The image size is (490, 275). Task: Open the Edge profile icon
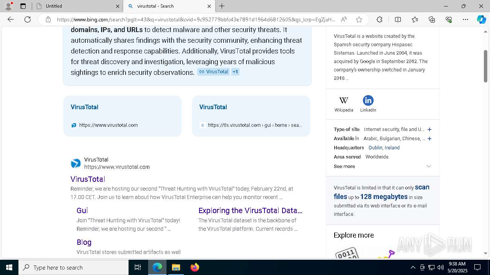[8, 6]
